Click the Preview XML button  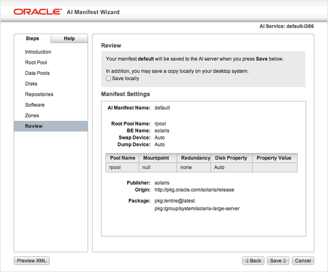click(31, 261)
